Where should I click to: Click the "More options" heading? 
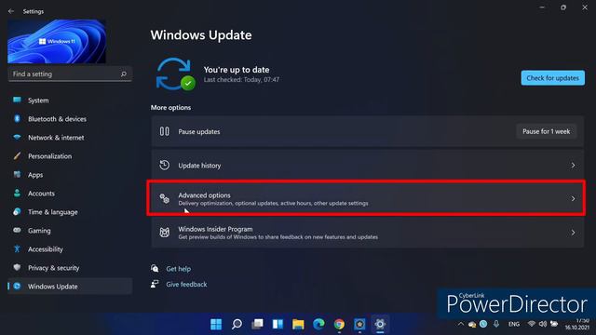pos(170,108)
